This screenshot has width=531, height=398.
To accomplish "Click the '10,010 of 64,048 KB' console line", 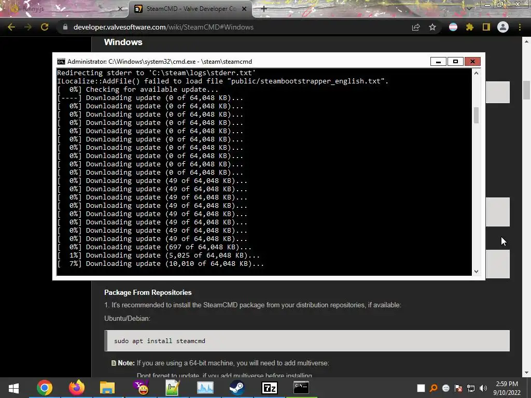I will coord(160,264).
